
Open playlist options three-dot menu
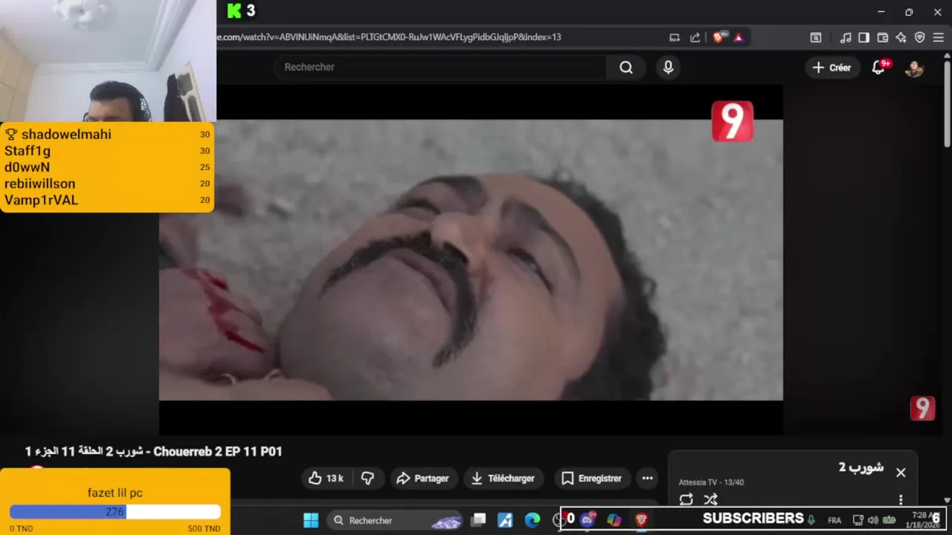coord(901,500)
